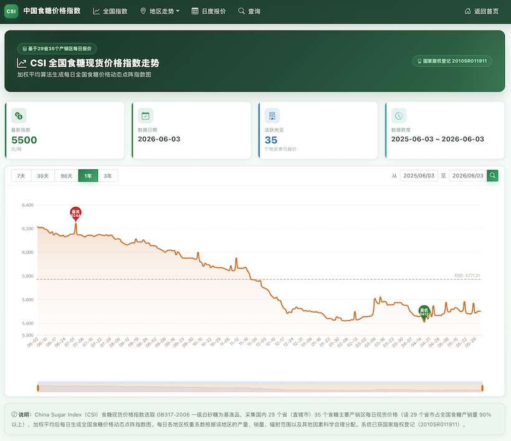Click the start date field 2025/06/03
This screenshot has height=441, width=511.
tap(419, 176)
